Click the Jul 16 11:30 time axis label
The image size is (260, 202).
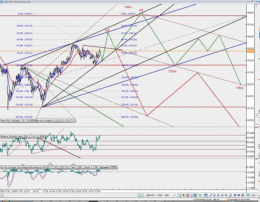[x=81, y=191]
